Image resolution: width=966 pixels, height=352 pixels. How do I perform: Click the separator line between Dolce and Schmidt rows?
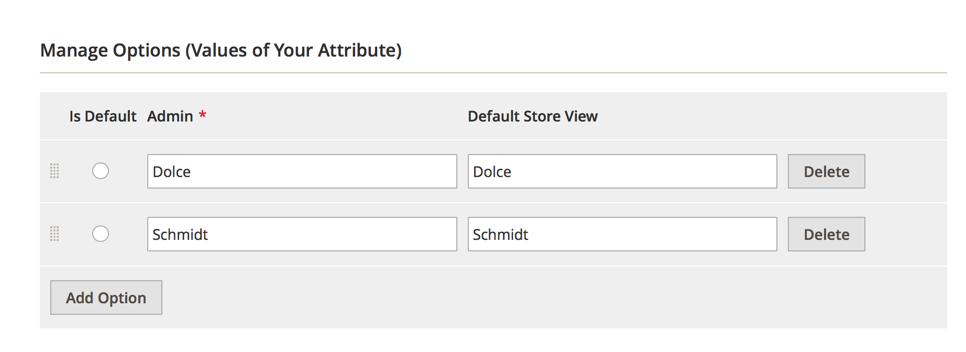(x=492, y=203)
